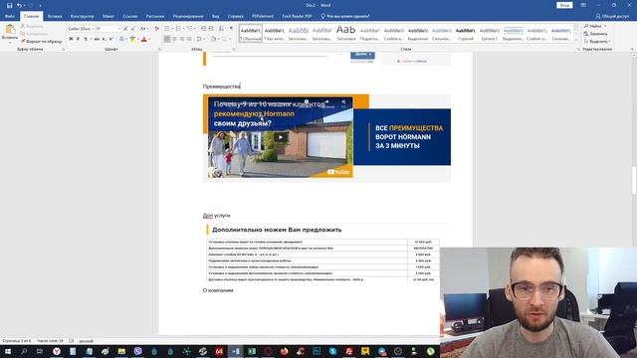Screen dimensions: 637x358
Task: Click the language indicator in status bar
Action: tap(87, 341)
